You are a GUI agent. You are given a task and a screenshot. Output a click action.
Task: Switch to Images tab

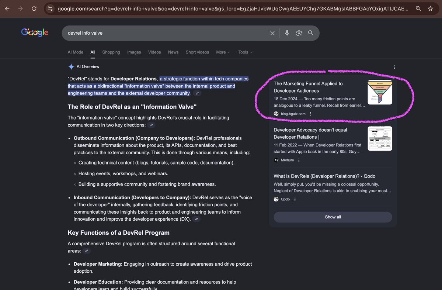click(x=134, y=52)
